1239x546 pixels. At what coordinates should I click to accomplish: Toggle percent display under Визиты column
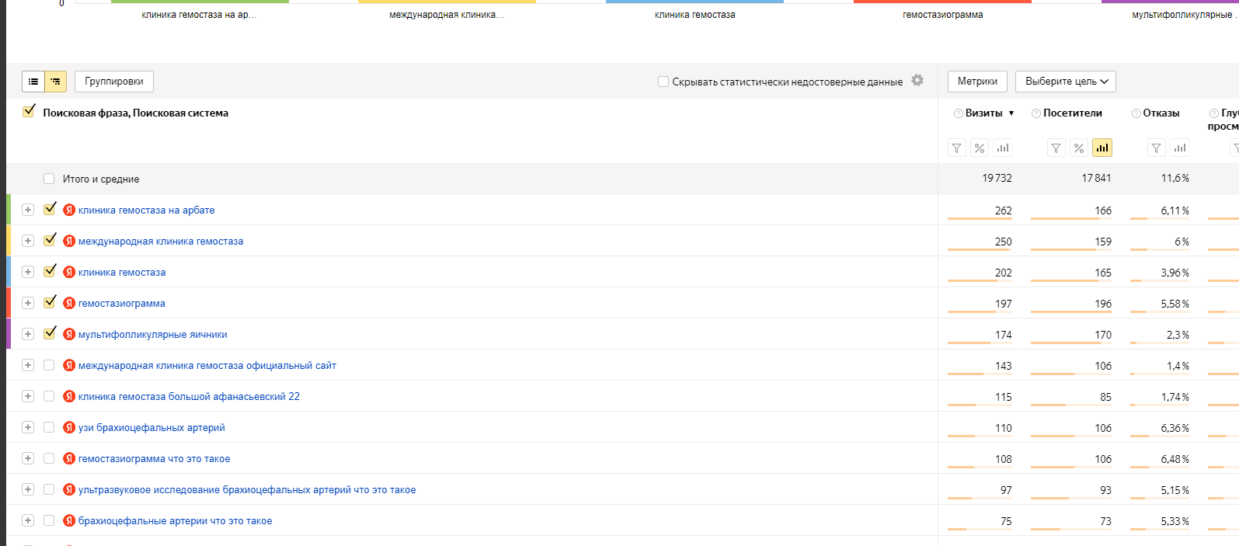(x=980, y=148)
